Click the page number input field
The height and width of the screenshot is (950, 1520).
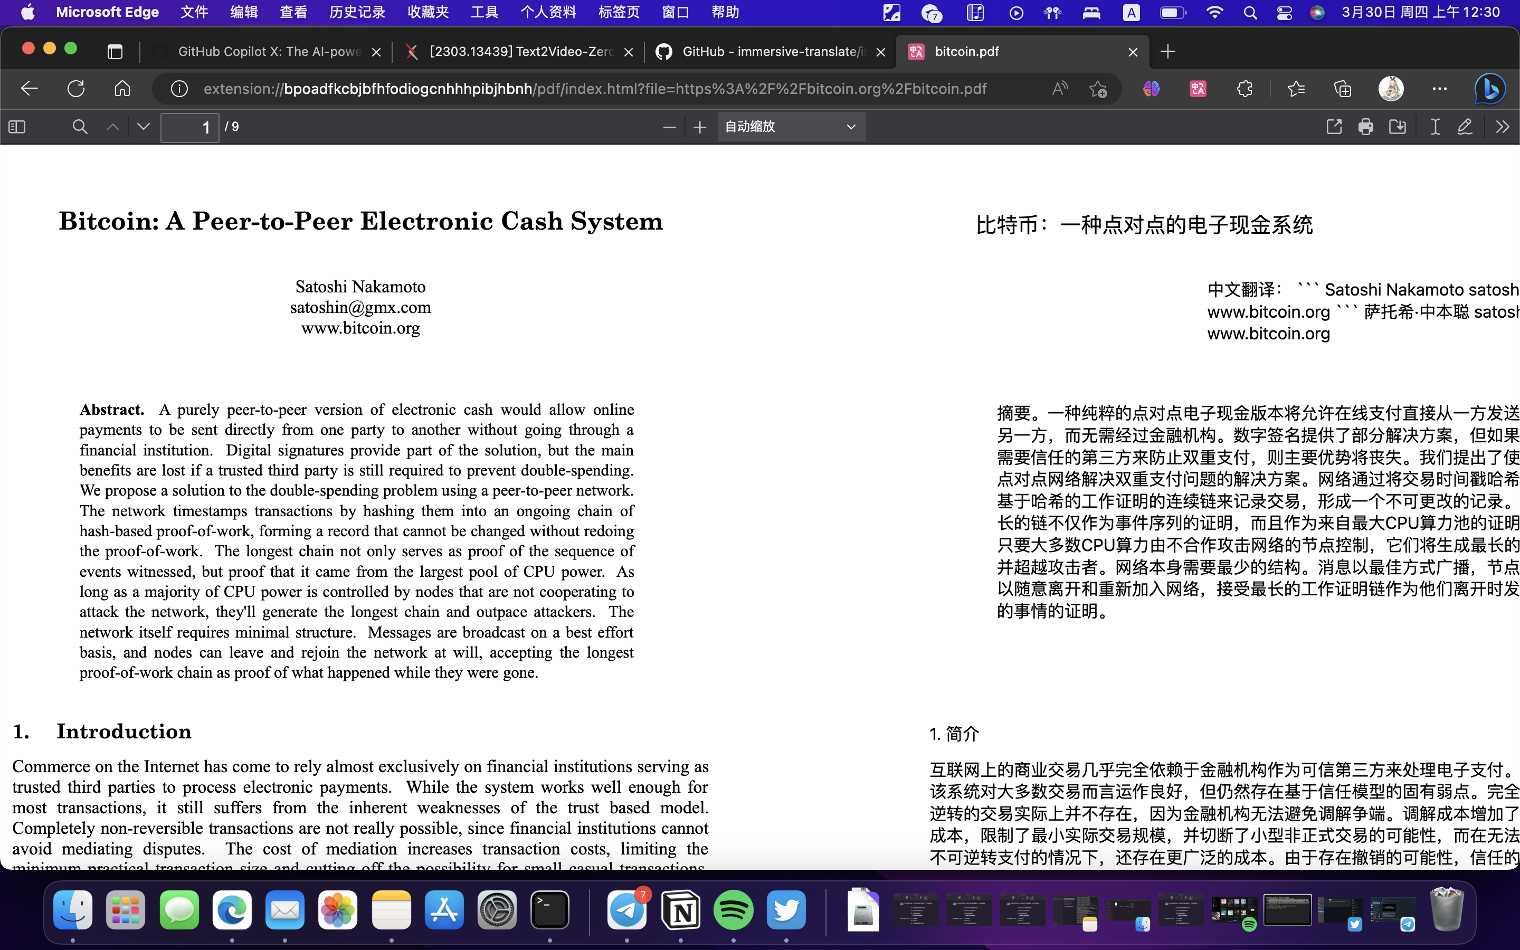(x=189, y=128)
